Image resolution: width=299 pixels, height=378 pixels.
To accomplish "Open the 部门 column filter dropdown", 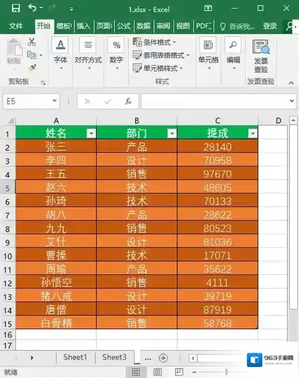I will 172,133.
